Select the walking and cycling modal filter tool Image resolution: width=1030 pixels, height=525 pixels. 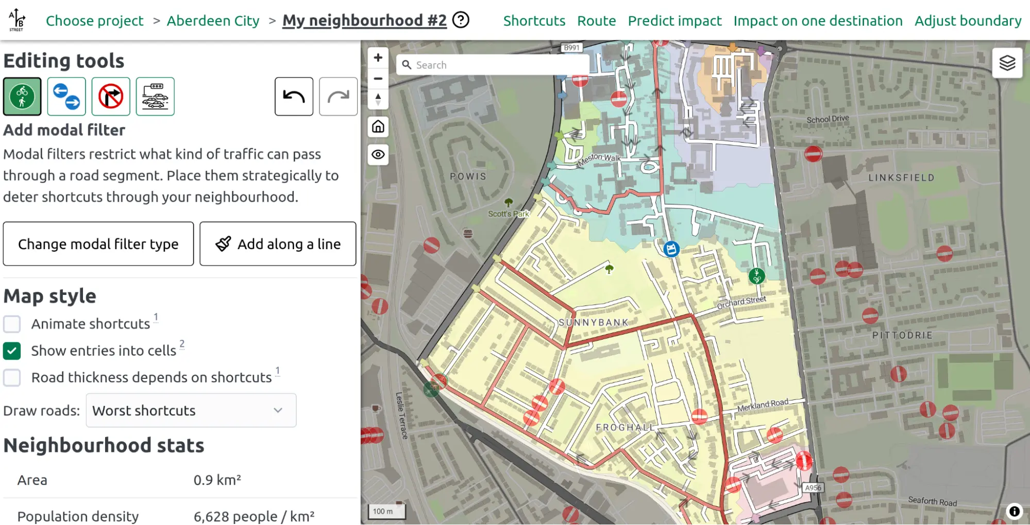[22, 96]
